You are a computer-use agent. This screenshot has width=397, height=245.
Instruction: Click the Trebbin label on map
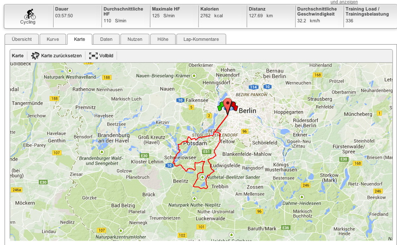point(220,186)
